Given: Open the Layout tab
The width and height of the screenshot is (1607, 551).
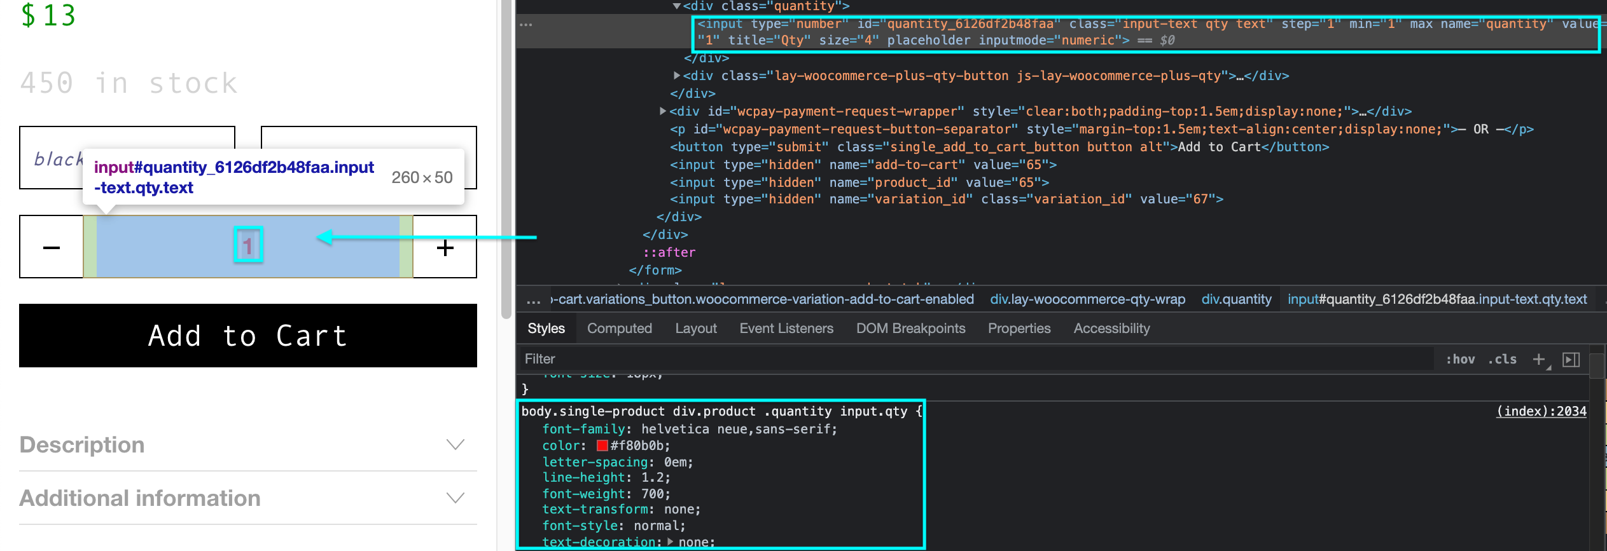Looking at the screenshot, I should [695, 329].
